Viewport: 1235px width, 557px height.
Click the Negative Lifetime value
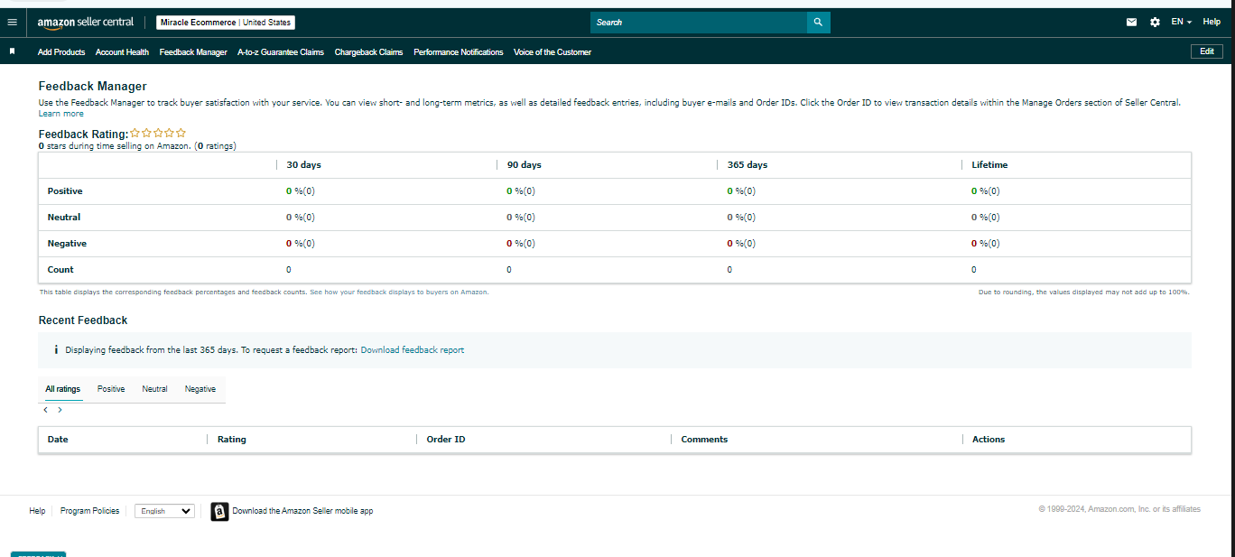(986, 244)
